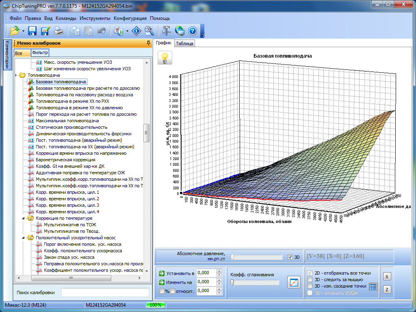The height and width of the screenshot is (312, 416).
Task: Click the Save floppy disk icon
Action: pyautogui.click(x=32, y=31)
